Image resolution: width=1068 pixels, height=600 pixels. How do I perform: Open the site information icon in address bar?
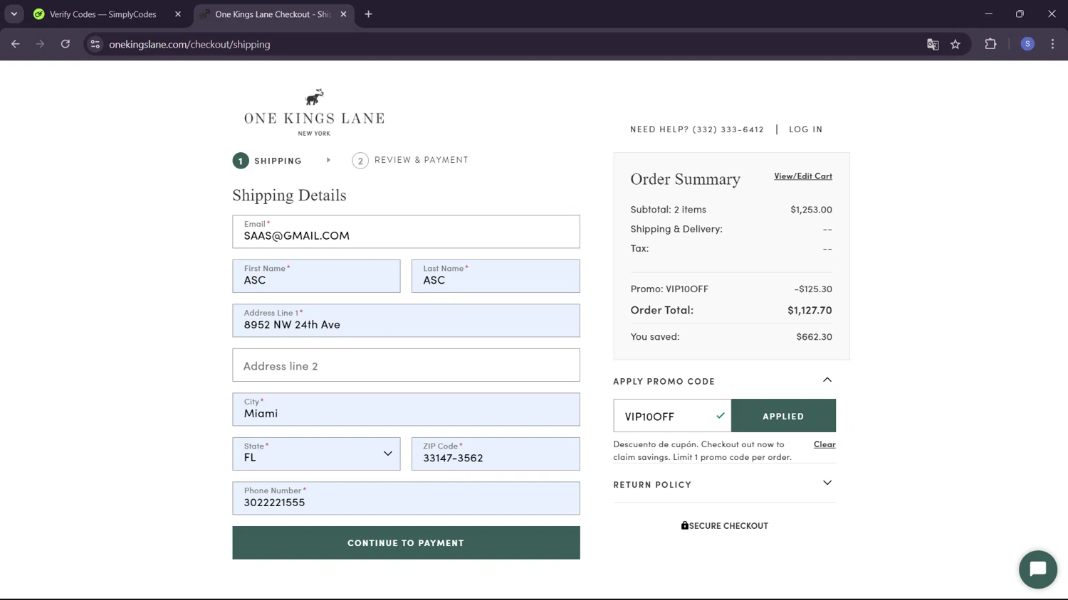95,44
